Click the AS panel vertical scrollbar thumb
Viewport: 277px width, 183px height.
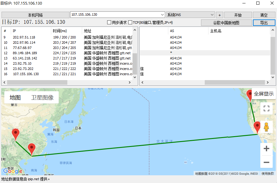pyautogui.click(x=273, y=56)
